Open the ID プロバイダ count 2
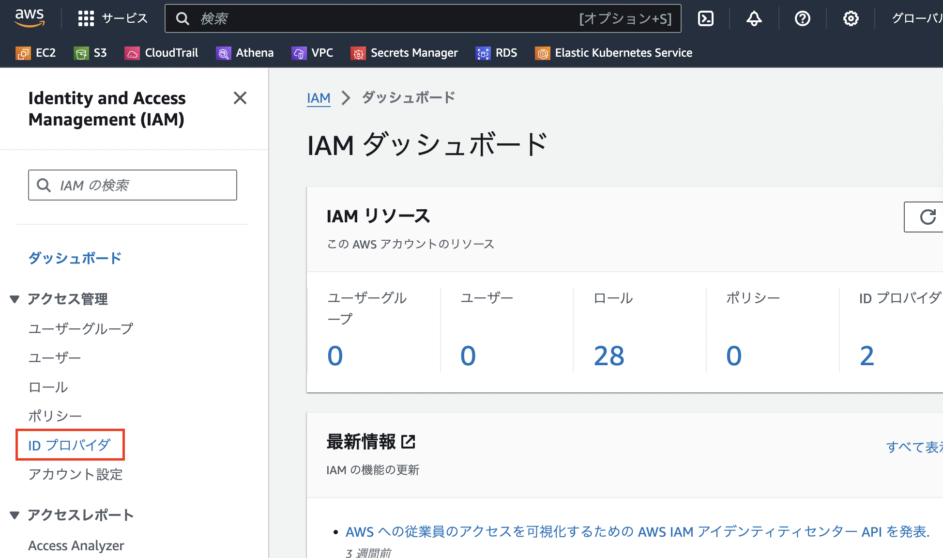 pos(867,356)
